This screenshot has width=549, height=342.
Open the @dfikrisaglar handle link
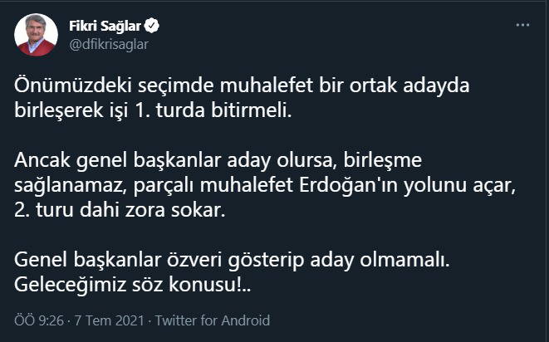pos(108,45)
